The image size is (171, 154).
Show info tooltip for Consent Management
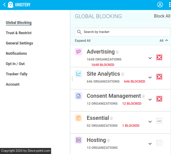[143, 96]
